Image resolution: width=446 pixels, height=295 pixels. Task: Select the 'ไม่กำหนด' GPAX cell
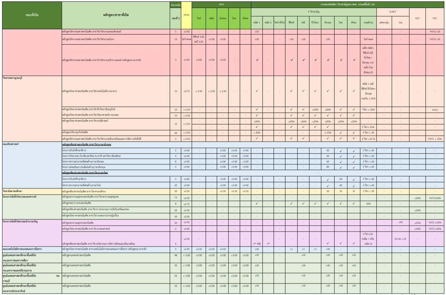tap(186, 39)
